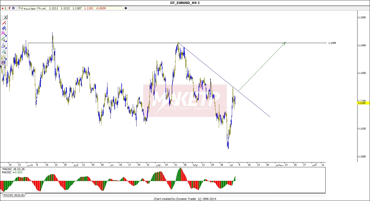Select the green projection arrow on chart
Screen dimensions: 370x201
point(262,66)
